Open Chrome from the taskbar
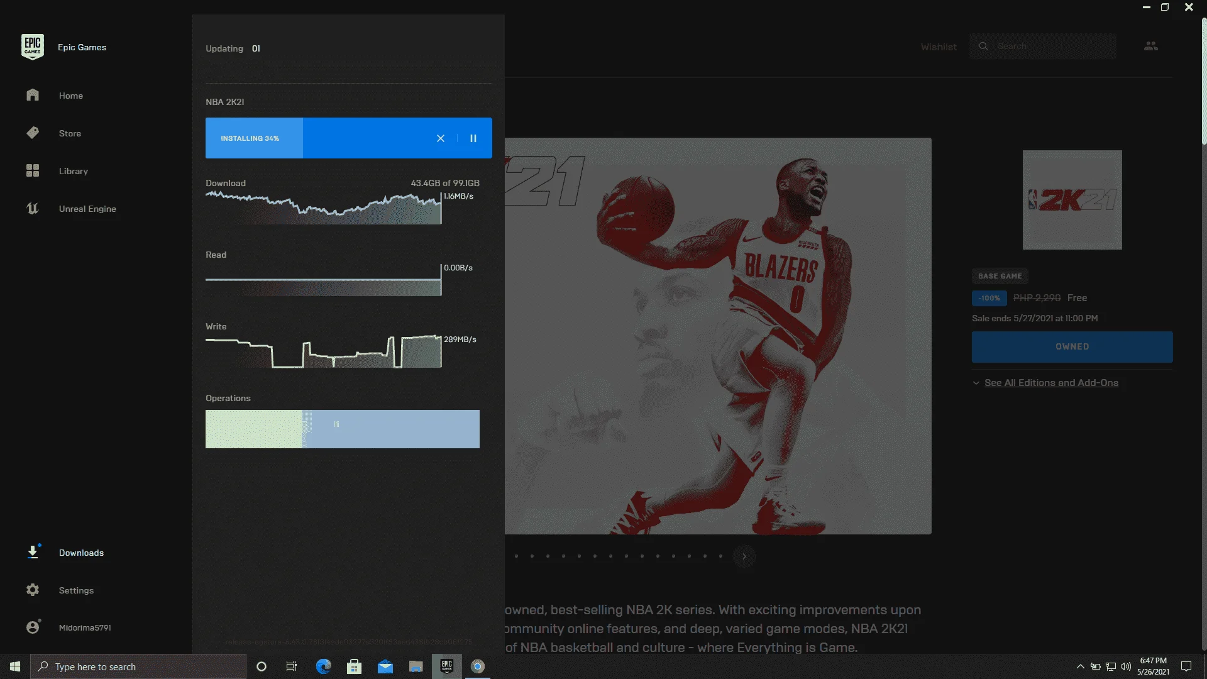This screenshot has width=1207, height=679. click(478, 666)
